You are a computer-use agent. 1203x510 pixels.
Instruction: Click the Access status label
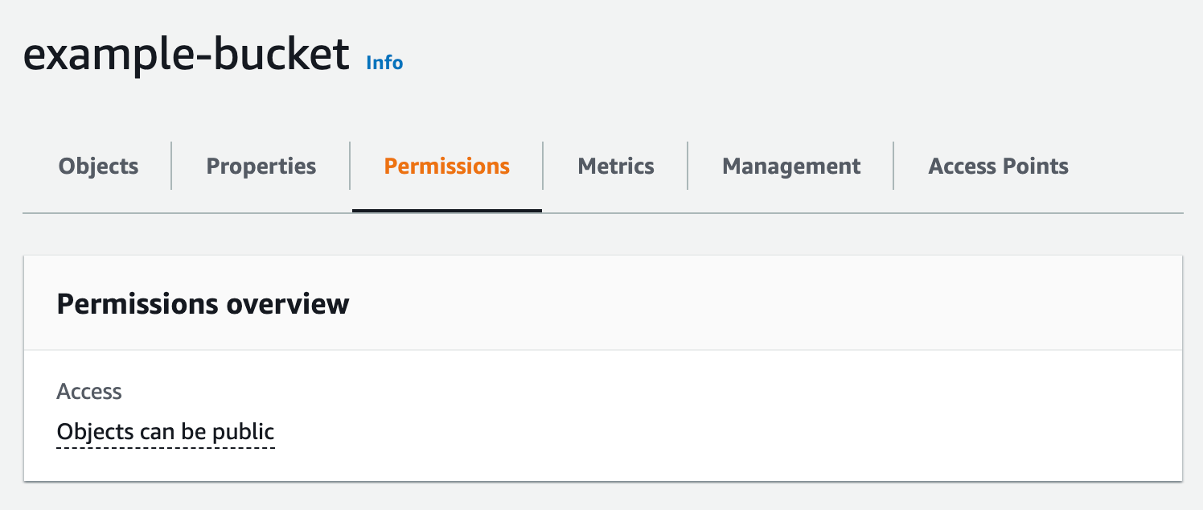(89, 391)
